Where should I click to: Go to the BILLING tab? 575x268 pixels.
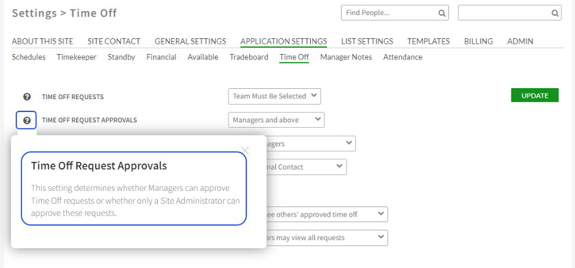pos(478,42)
